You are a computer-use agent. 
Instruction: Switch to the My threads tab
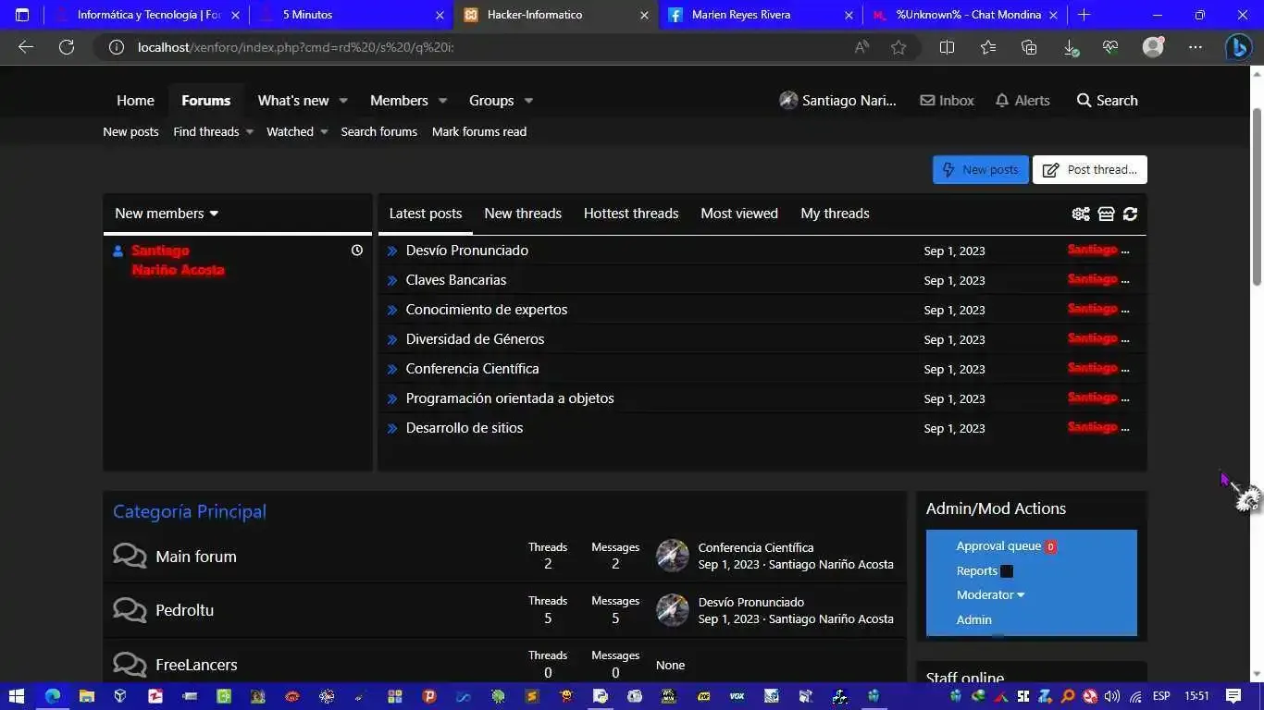coord(835,214)
